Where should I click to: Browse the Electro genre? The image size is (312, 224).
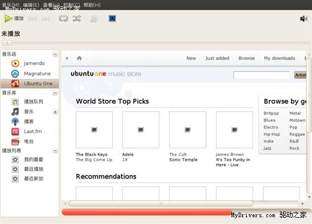pyautogui.click(x=271, y=127)
